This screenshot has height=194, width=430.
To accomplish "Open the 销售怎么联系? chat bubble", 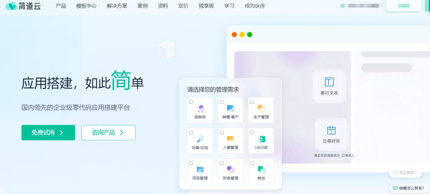I will 409,188.
